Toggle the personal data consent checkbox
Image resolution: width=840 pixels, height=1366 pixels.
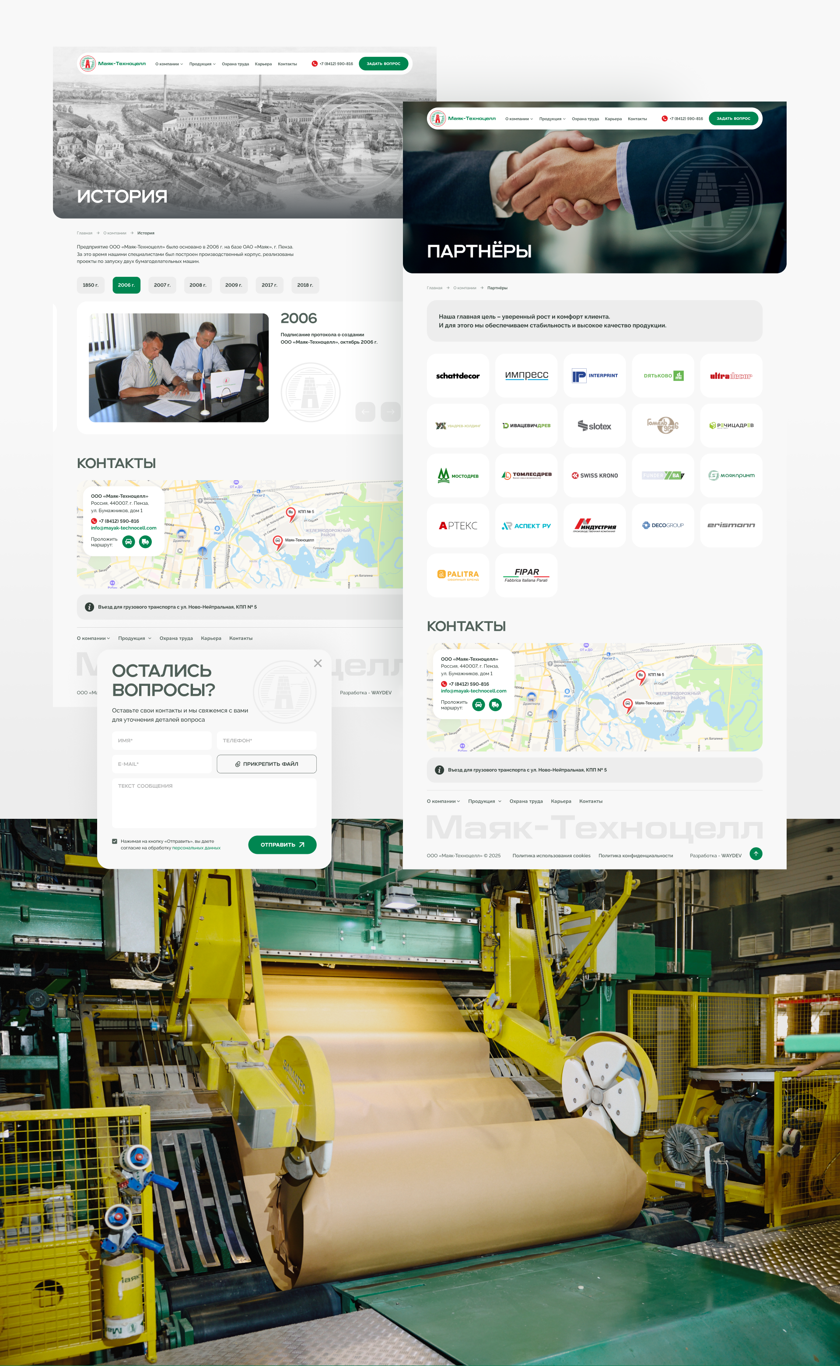[115, 841]
